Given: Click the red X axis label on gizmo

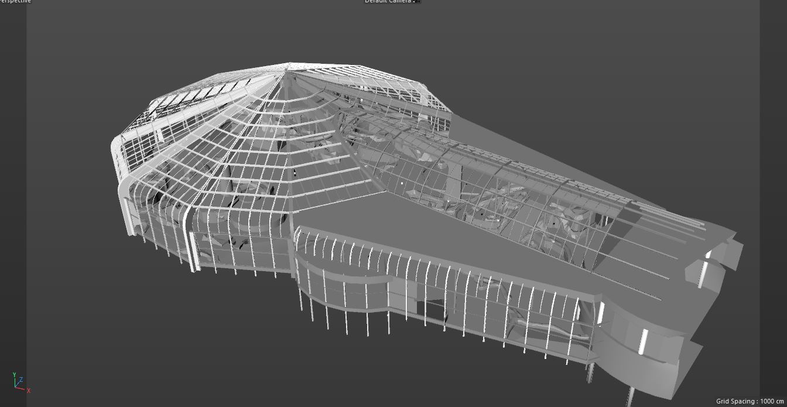Looking at the screenshot, I should pos(29,391).
